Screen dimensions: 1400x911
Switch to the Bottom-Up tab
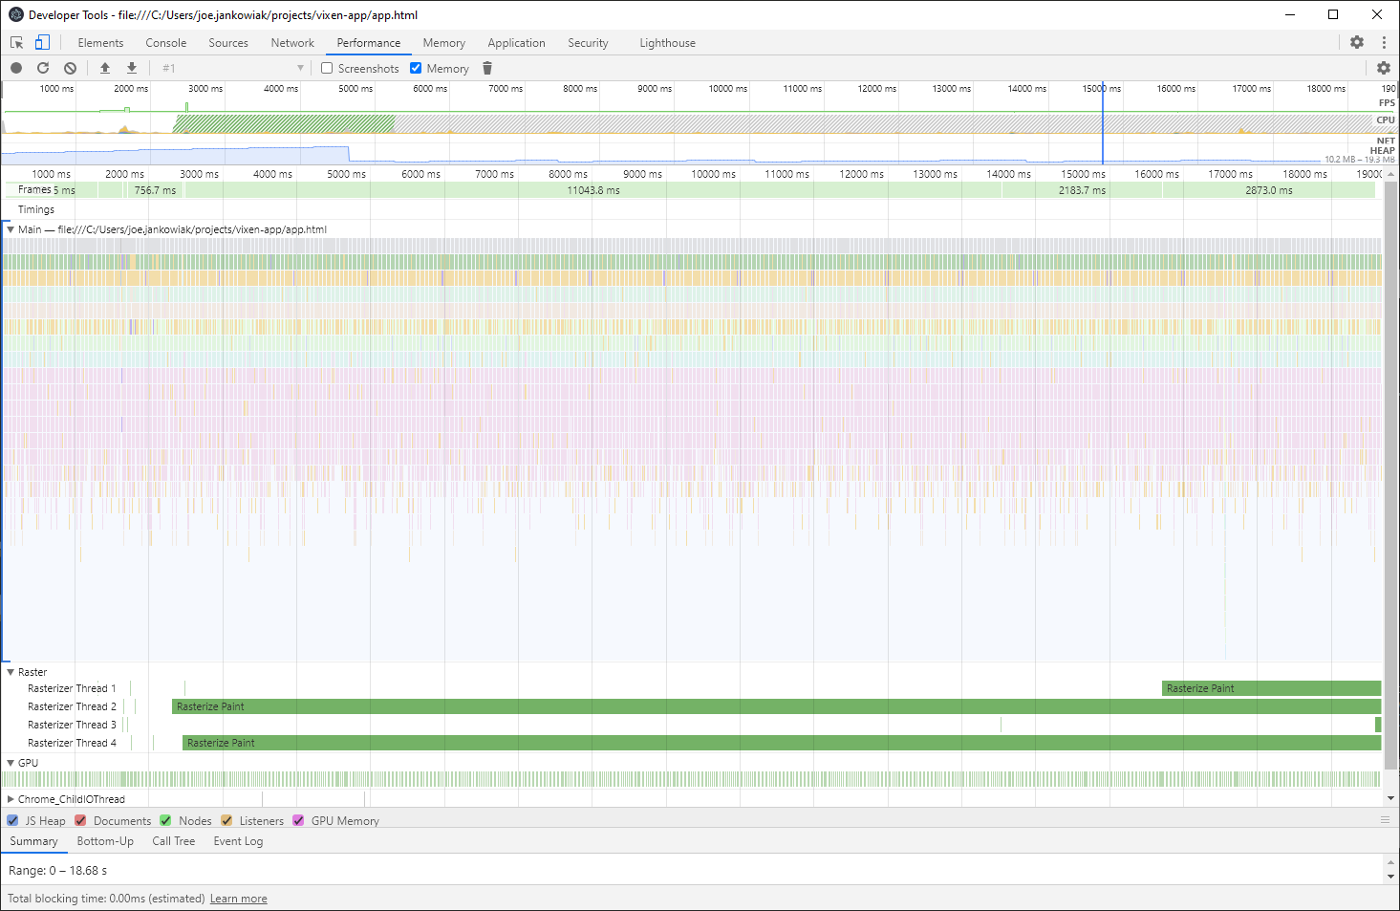click(105, 841)
